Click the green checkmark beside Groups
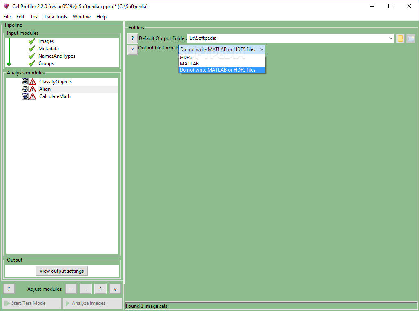Image resolution: width=419 pixels, height=311 pixels. [x=32, y=63]
